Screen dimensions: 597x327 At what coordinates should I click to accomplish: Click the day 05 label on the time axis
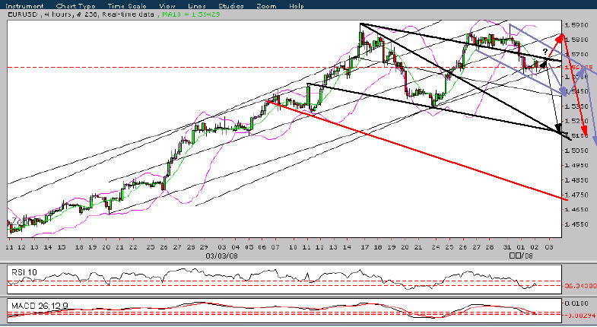pyautogui.click(x=248, y=247)
